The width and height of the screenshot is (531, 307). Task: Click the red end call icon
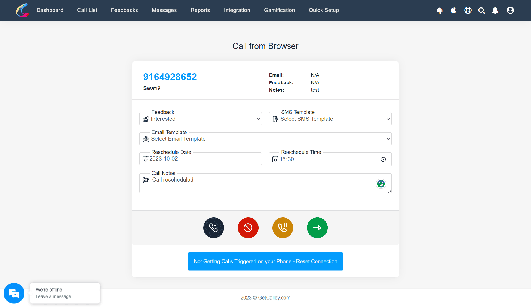coord(248,227)
